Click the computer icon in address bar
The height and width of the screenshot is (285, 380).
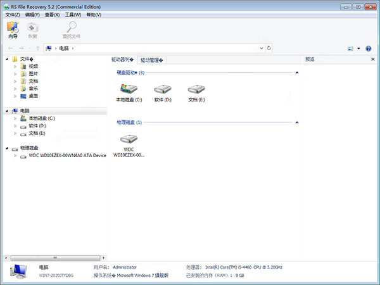click(x=49, y=48)
